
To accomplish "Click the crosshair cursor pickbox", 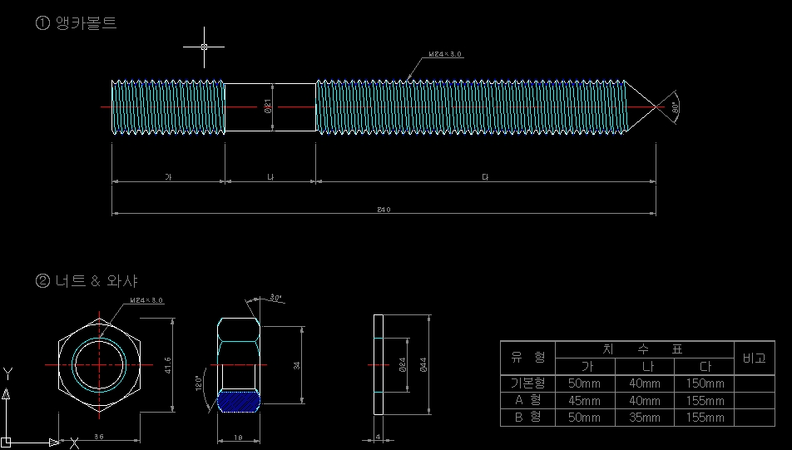I will pos(204,47).
